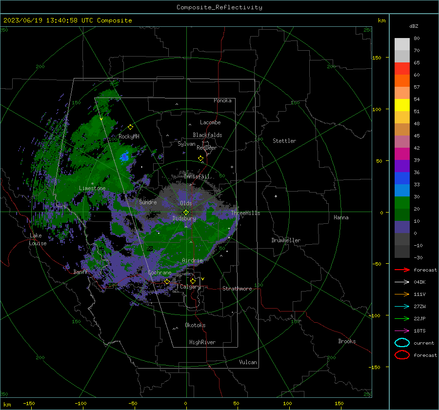
Task: Click the Limestone label
Action: [x=92, y=188]
